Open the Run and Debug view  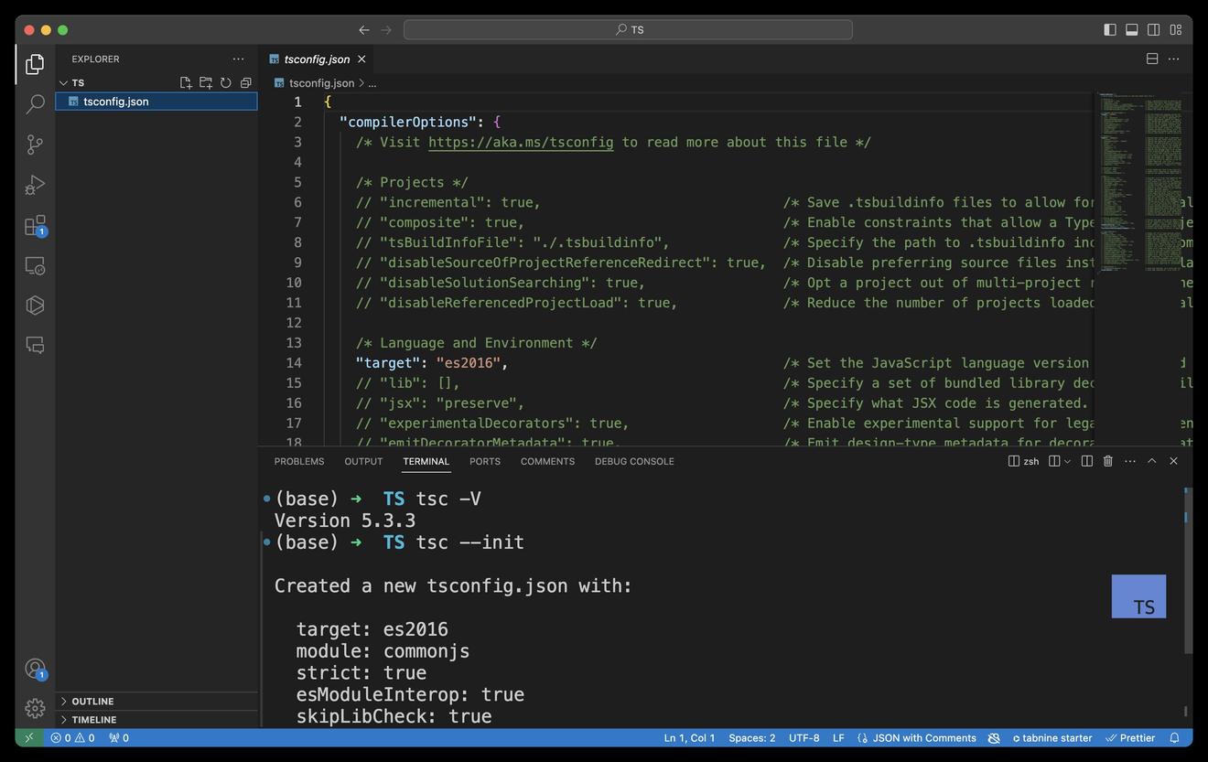pos(35,185)
